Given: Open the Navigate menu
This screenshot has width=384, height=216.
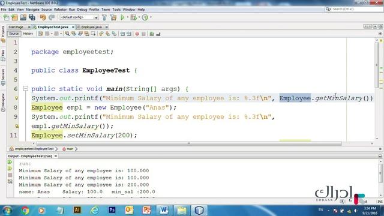Looking at the screenshot, I should pos(32,10).
